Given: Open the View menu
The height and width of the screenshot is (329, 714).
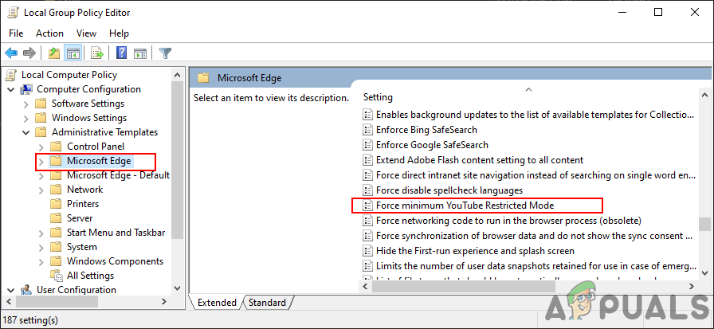Looking at the screenshot, I should [x=86, y=33].
